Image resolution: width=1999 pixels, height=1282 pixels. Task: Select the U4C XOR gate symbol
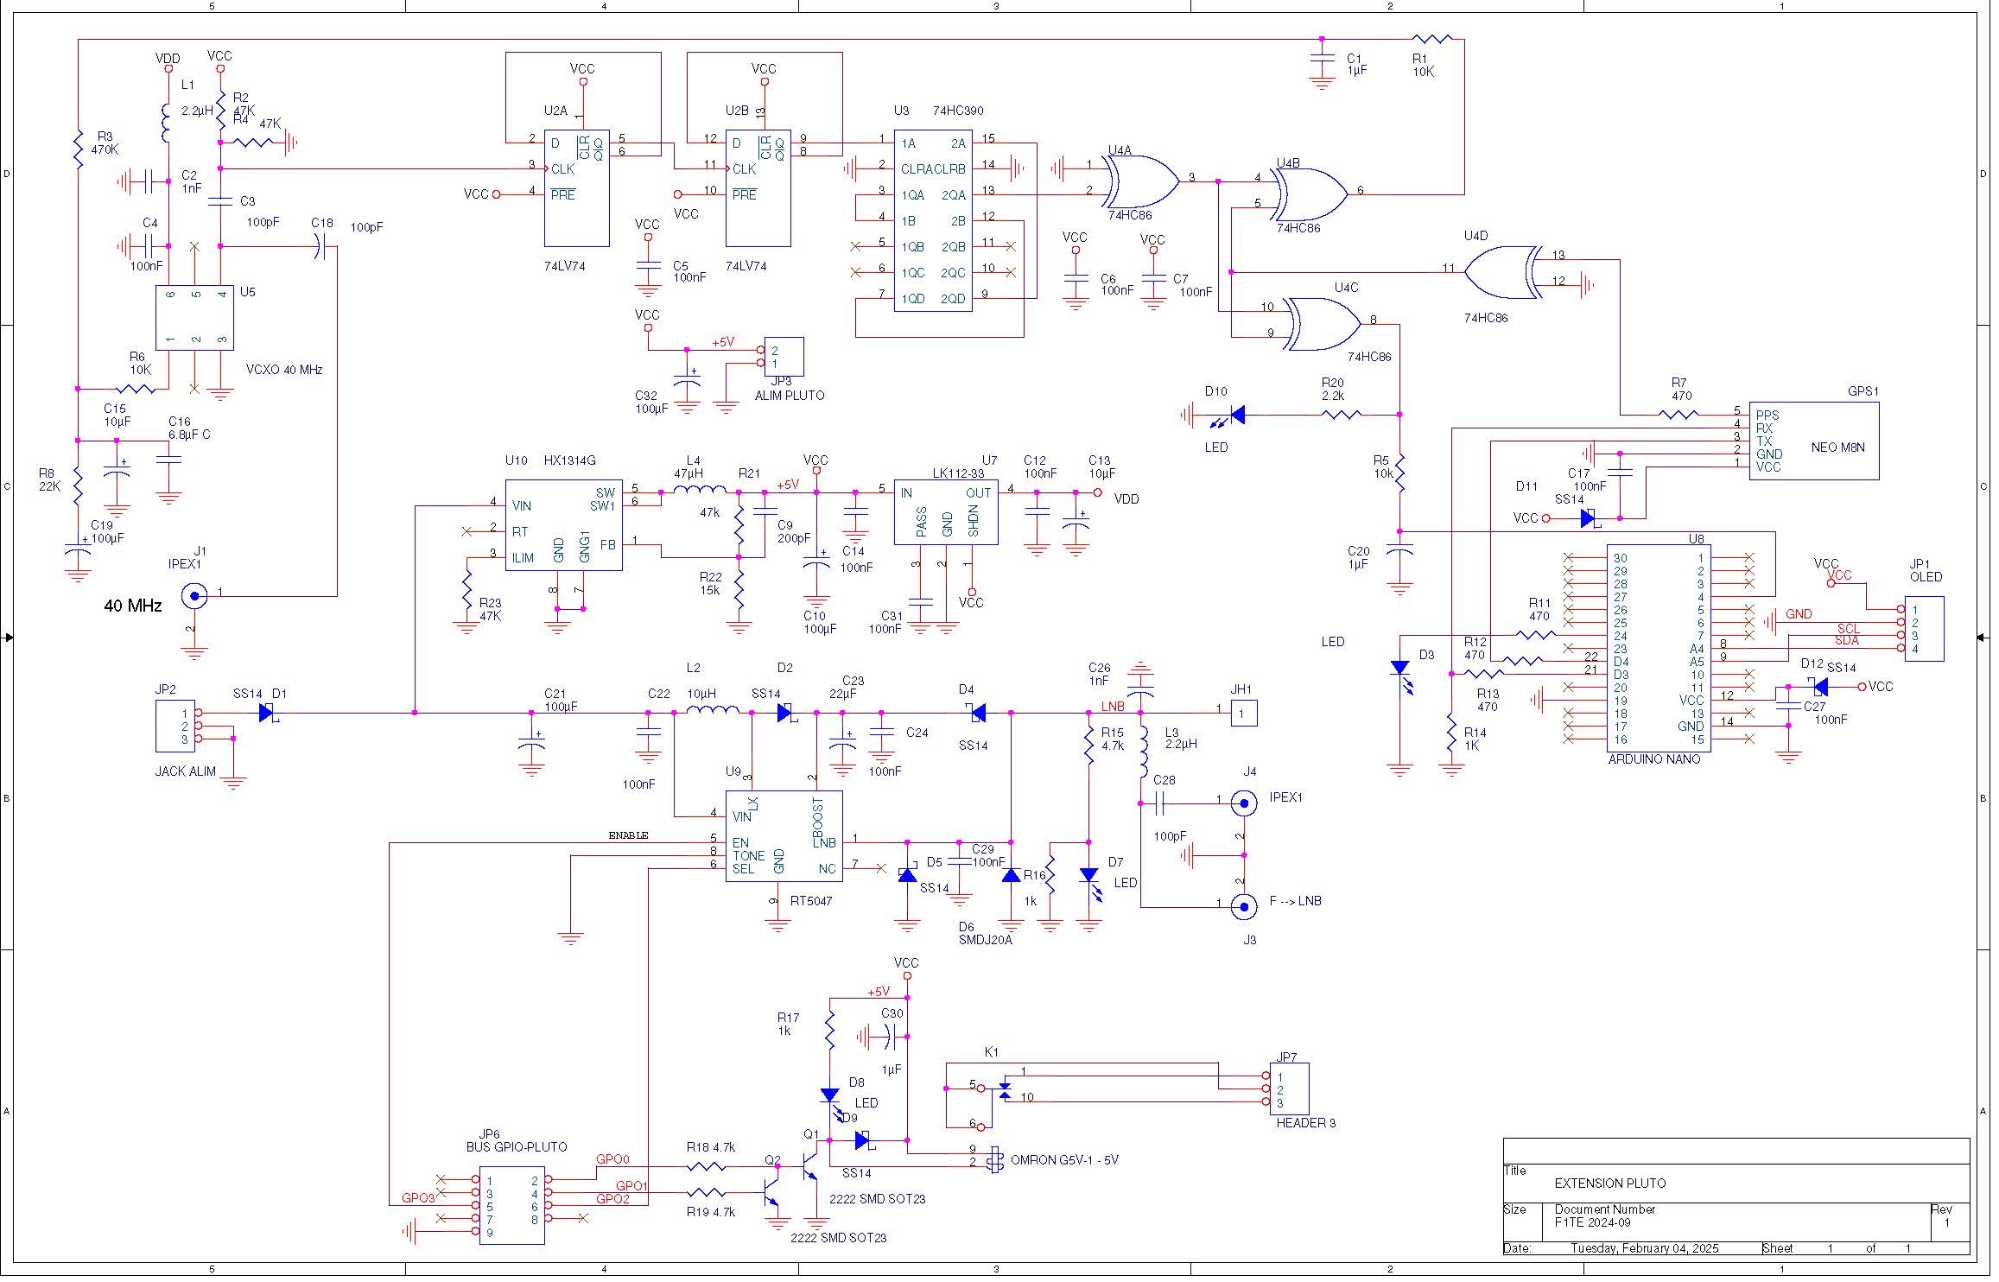click(x=1323, y=325)
